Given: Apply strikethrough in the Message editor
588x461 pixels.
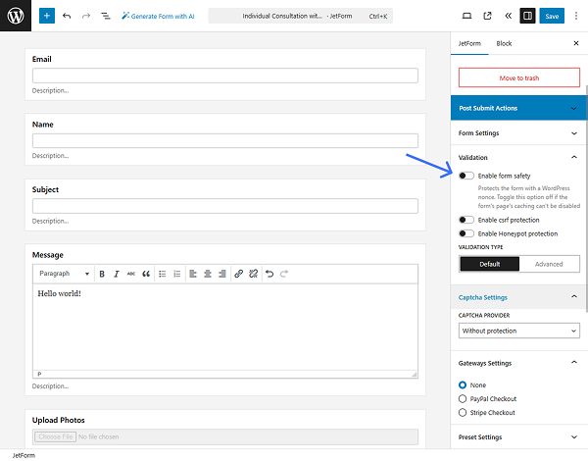Looking at the screenshot, I should 131,274.
